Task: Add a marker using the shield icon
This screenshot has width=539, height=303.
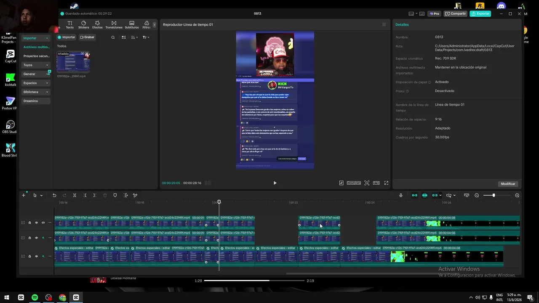Action: click(115, 195)
